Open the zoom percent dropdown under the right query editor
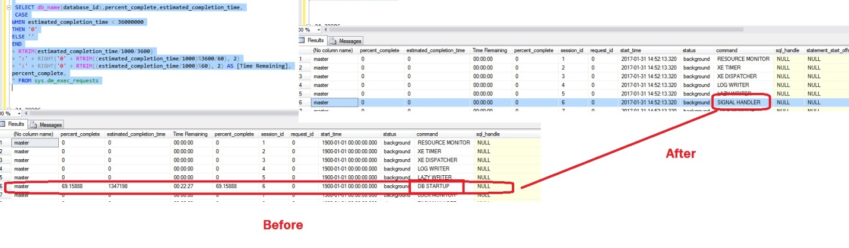This screenshot has height=248, width=849. click(x=319, y=30)
